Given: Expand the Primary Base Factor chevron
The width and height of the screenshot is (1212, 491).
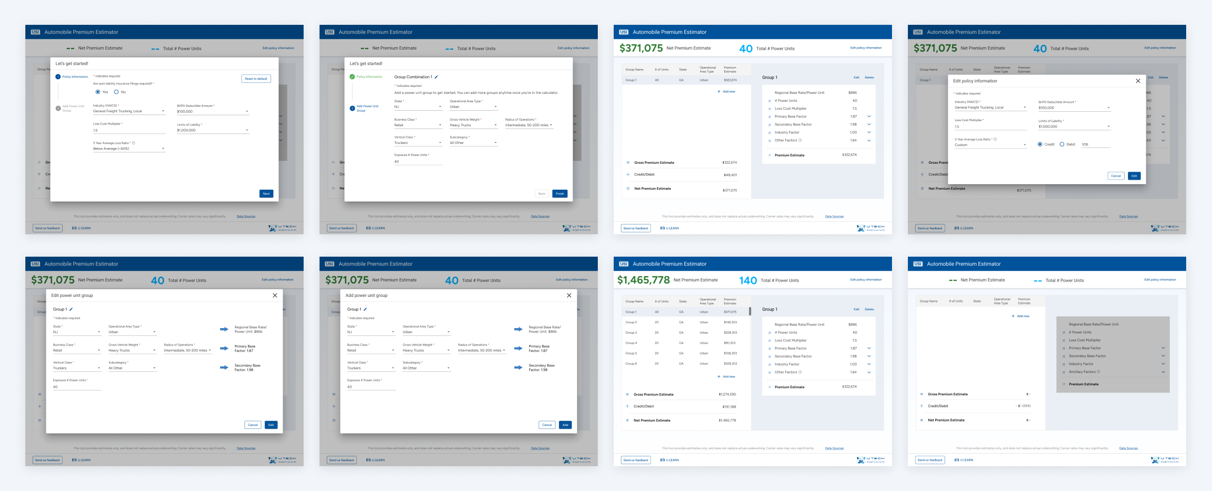Looking at the screenshot, I should [869, 116].
